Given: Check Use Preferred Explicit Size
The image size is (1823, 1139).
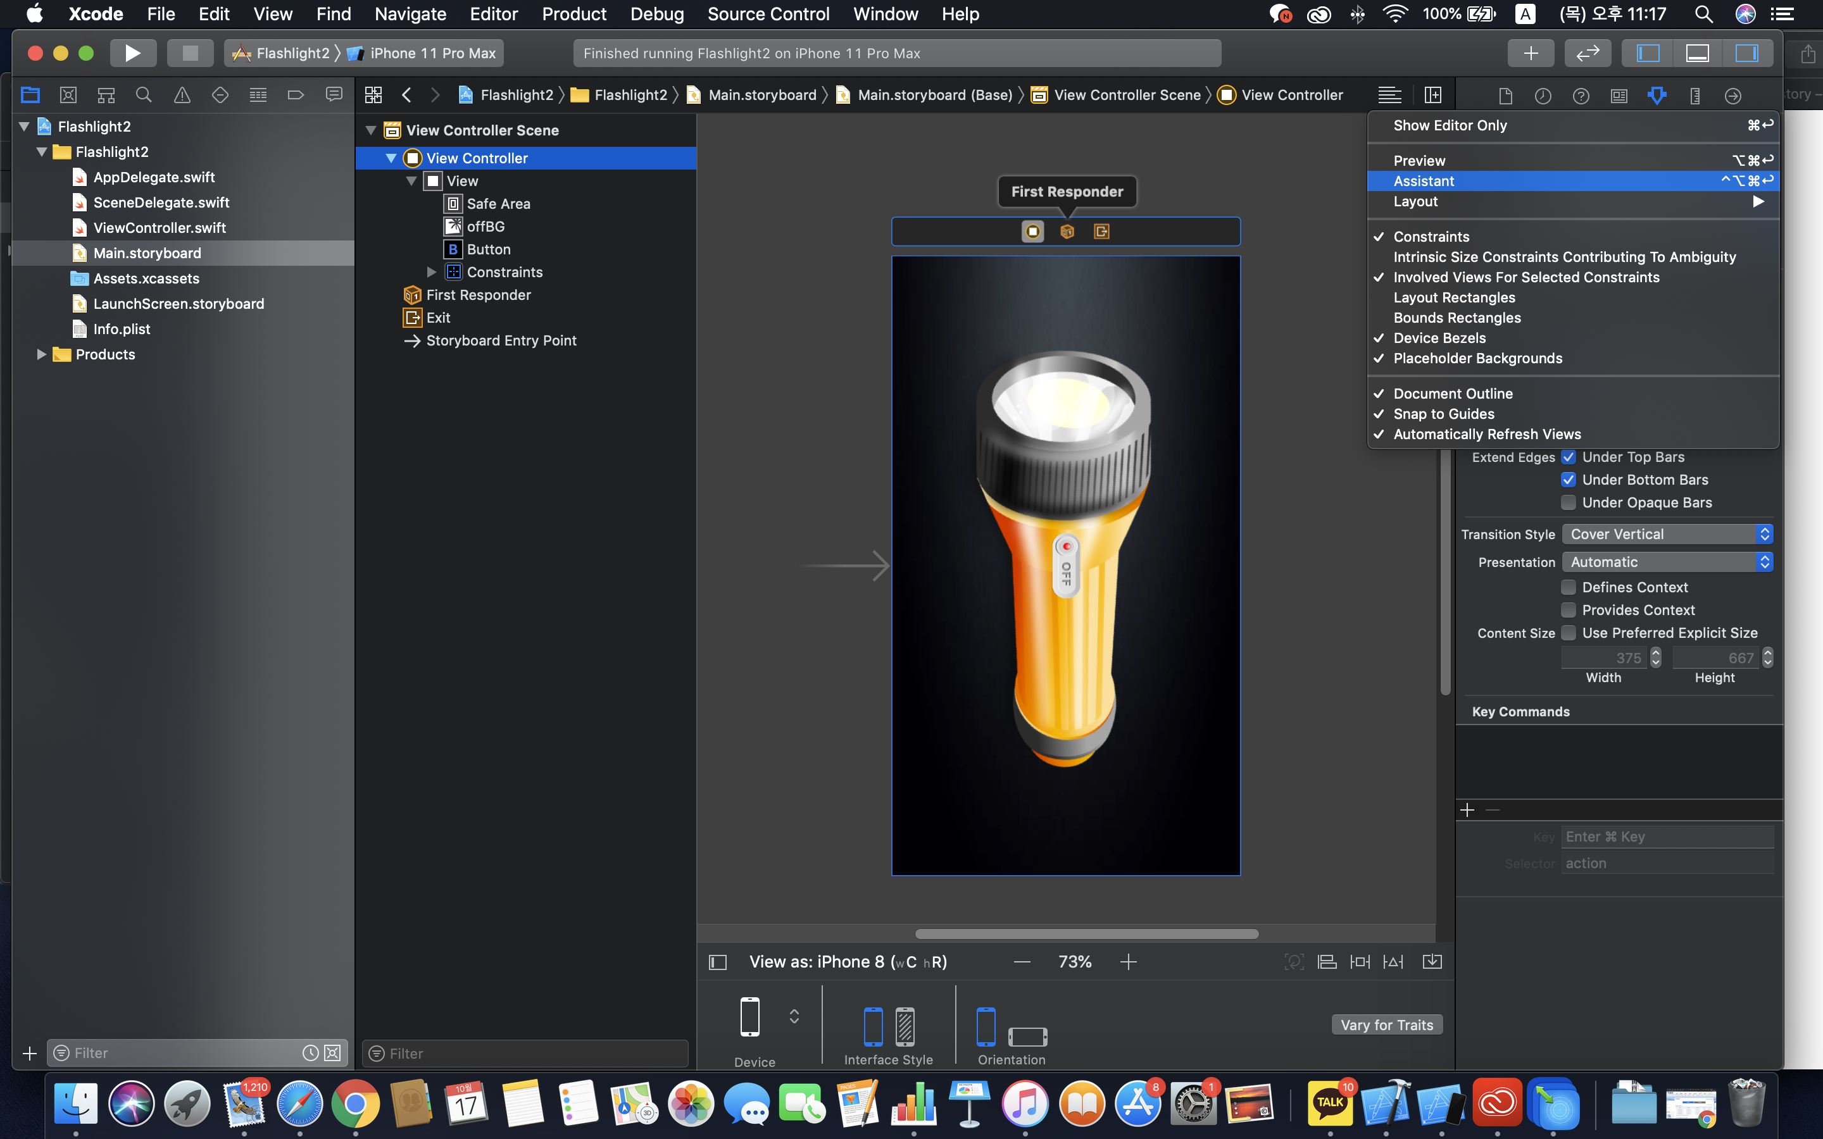Looking at the screenshot, I should click(1569, 633).
